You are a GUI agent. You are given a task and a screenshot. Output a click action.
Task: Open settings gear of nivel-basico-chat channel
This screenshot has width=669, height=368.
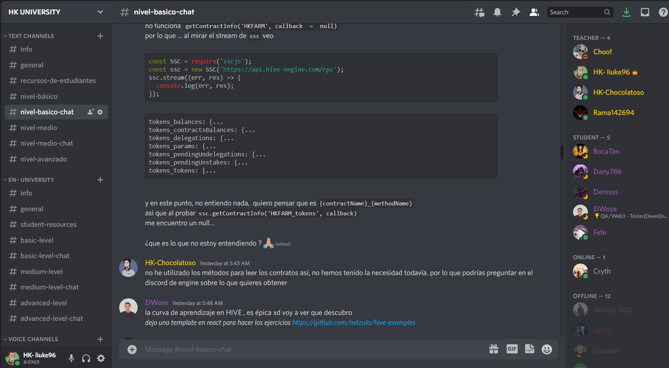(100, 112)
